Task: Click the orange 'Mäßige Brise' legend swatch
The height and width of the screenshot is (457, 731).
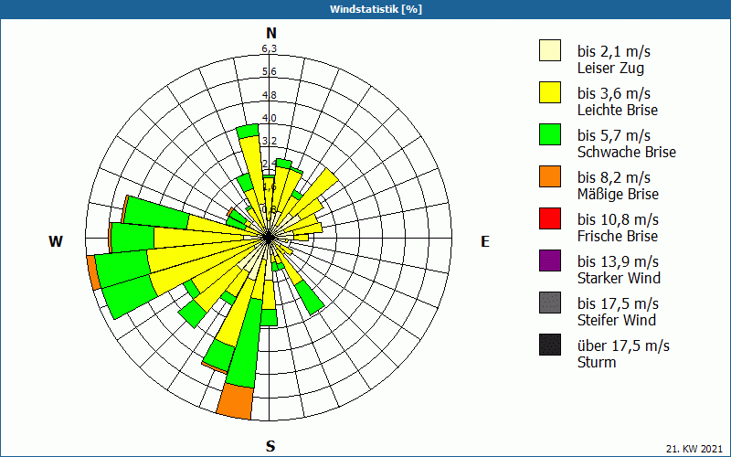Action: pos(550,176)
